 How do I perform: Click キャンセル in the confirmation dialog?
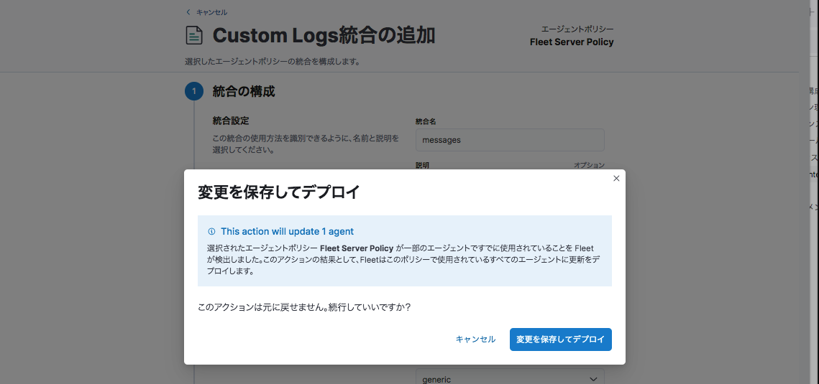(x=475, y=339)
